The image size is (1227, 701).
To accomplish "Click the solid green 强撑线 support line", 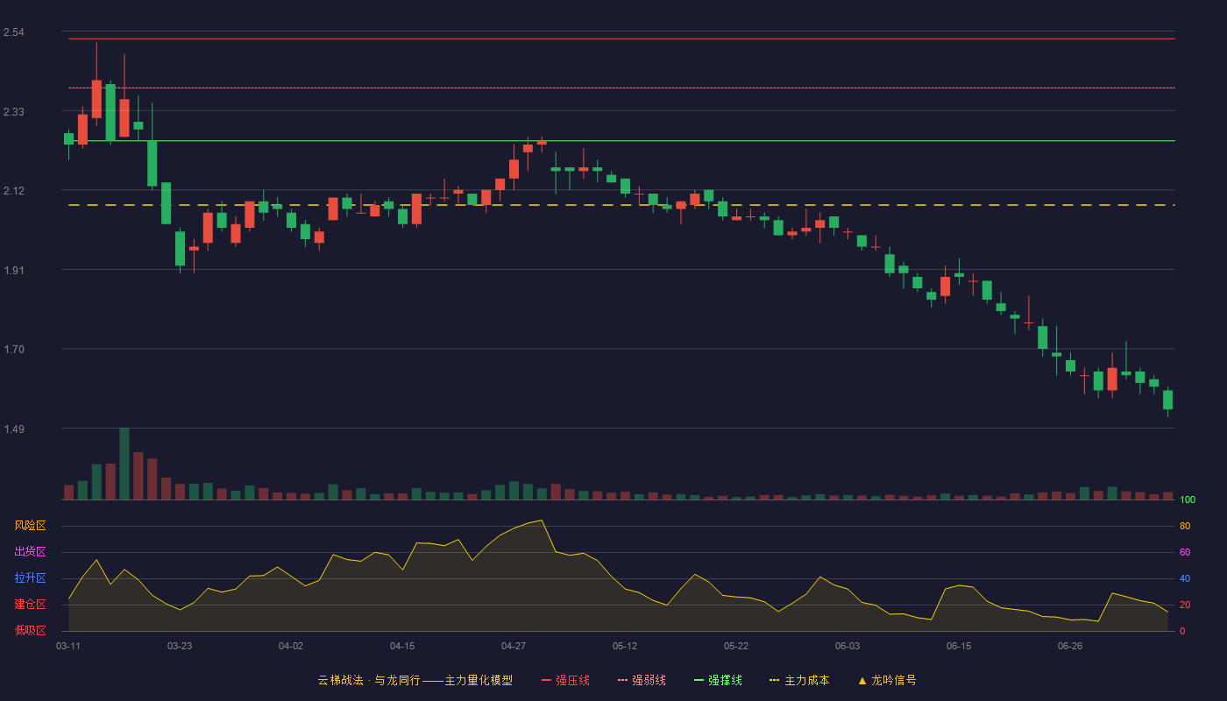I will (x=621, y=140).
